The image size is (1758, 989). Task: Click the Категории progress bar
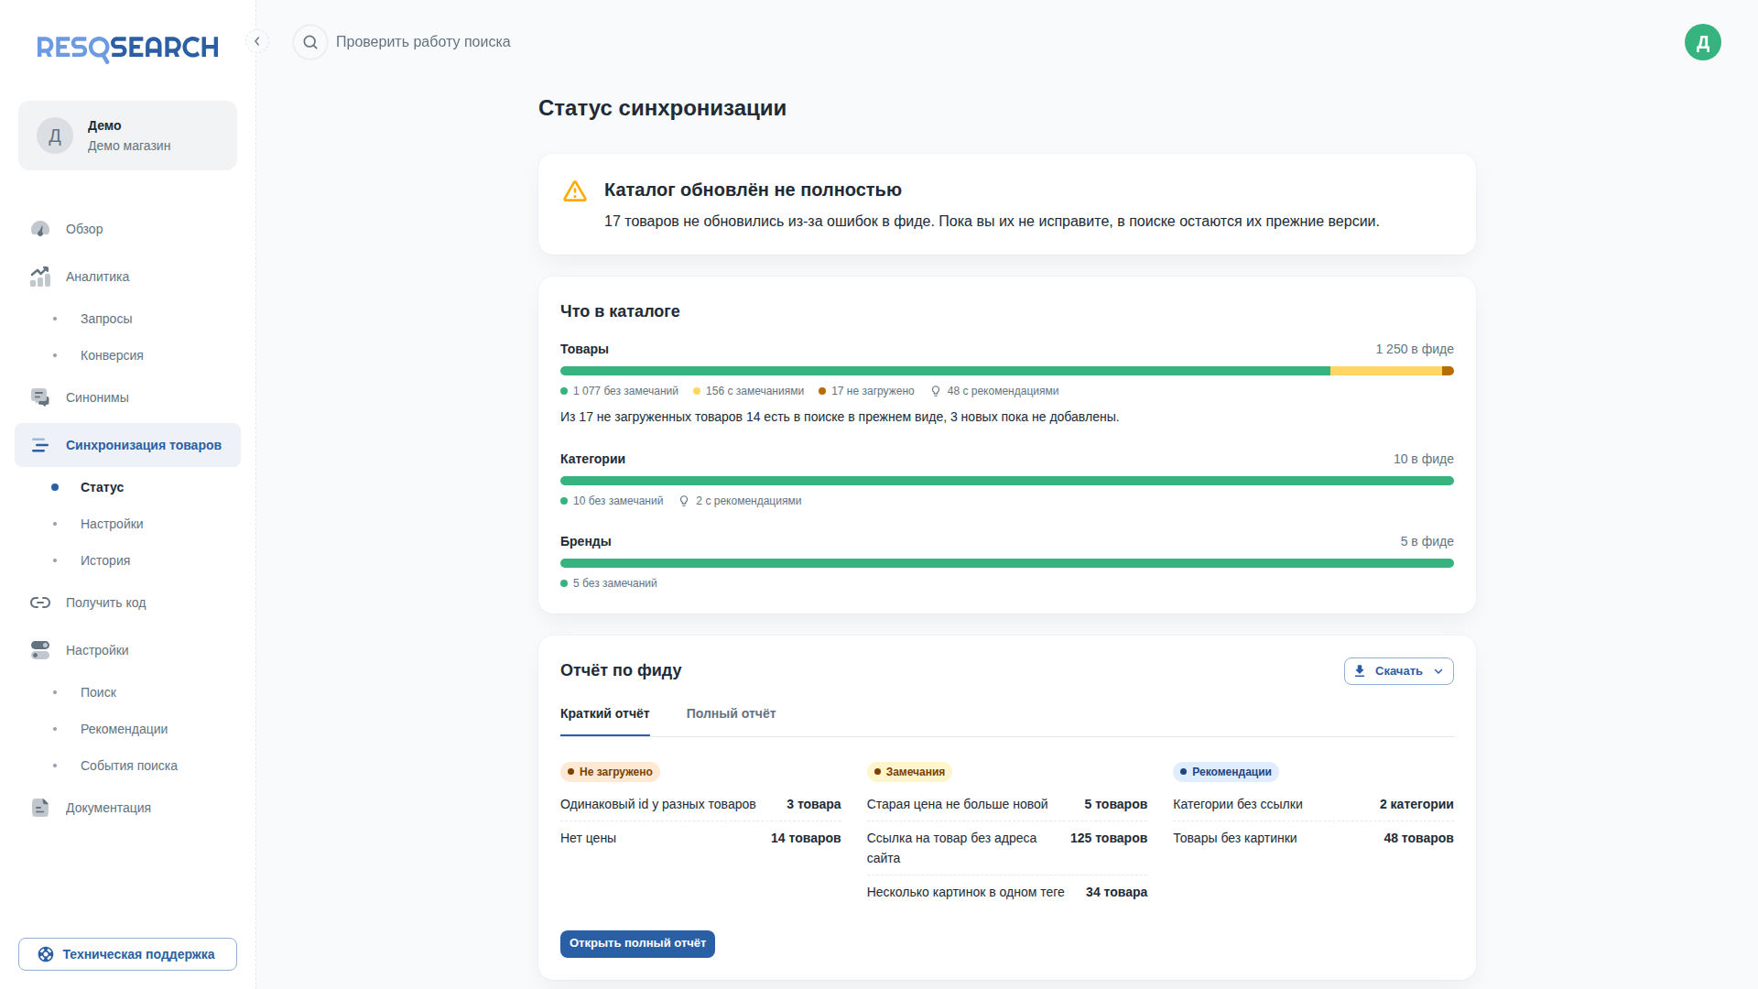[x=1006, y=481]
